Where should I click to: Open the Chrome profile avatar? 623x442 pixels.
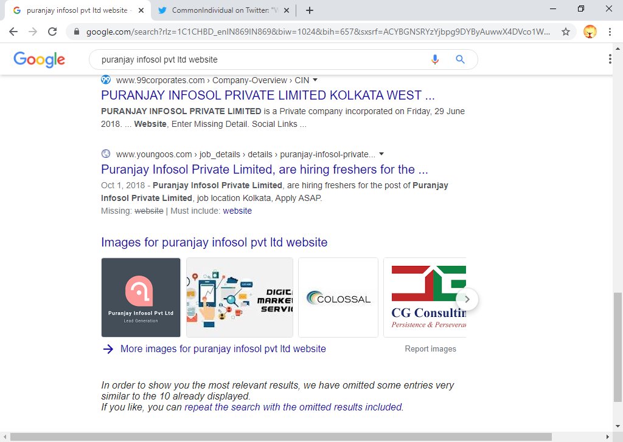(590, 32)
